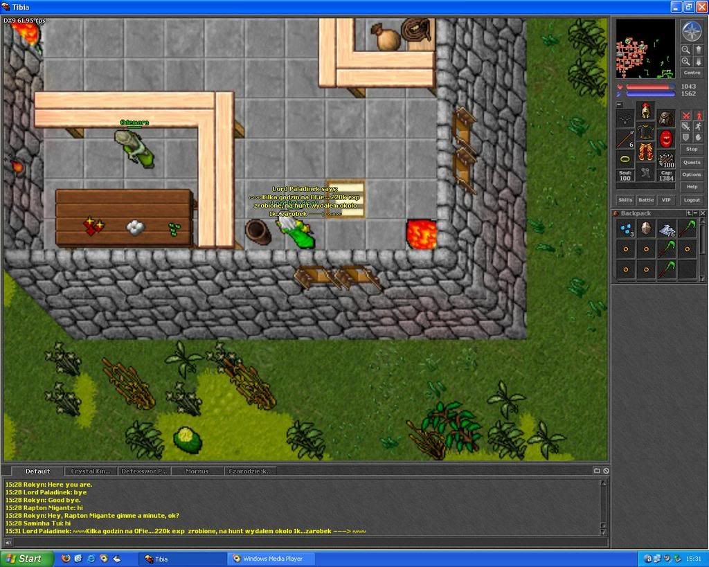Click the ammunition slot showing 100

(666, 160)
